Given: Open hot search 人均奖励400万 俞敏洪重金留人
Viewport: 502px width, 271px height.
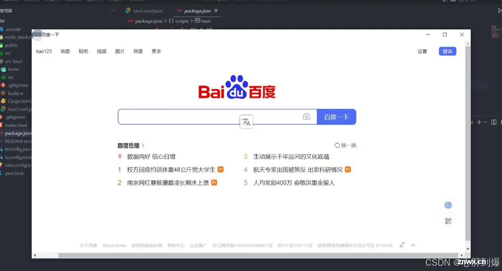Looking at the screenshot, I should (294, 183).
